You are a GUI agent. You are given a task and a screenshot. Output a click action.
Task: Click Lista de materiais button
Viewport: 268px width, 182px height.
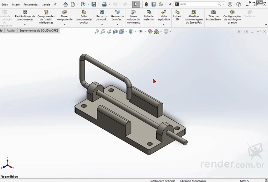[x=149, y=16]
